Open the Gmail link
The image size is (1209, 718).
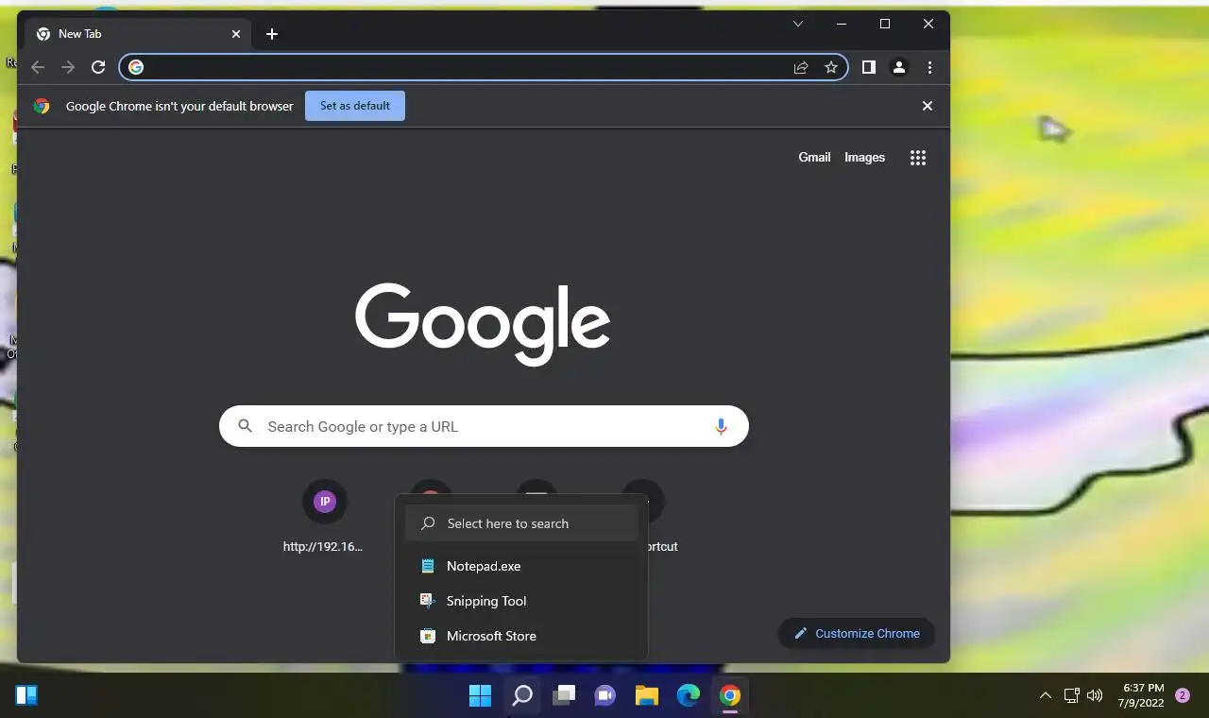click(x=814, y=158)
